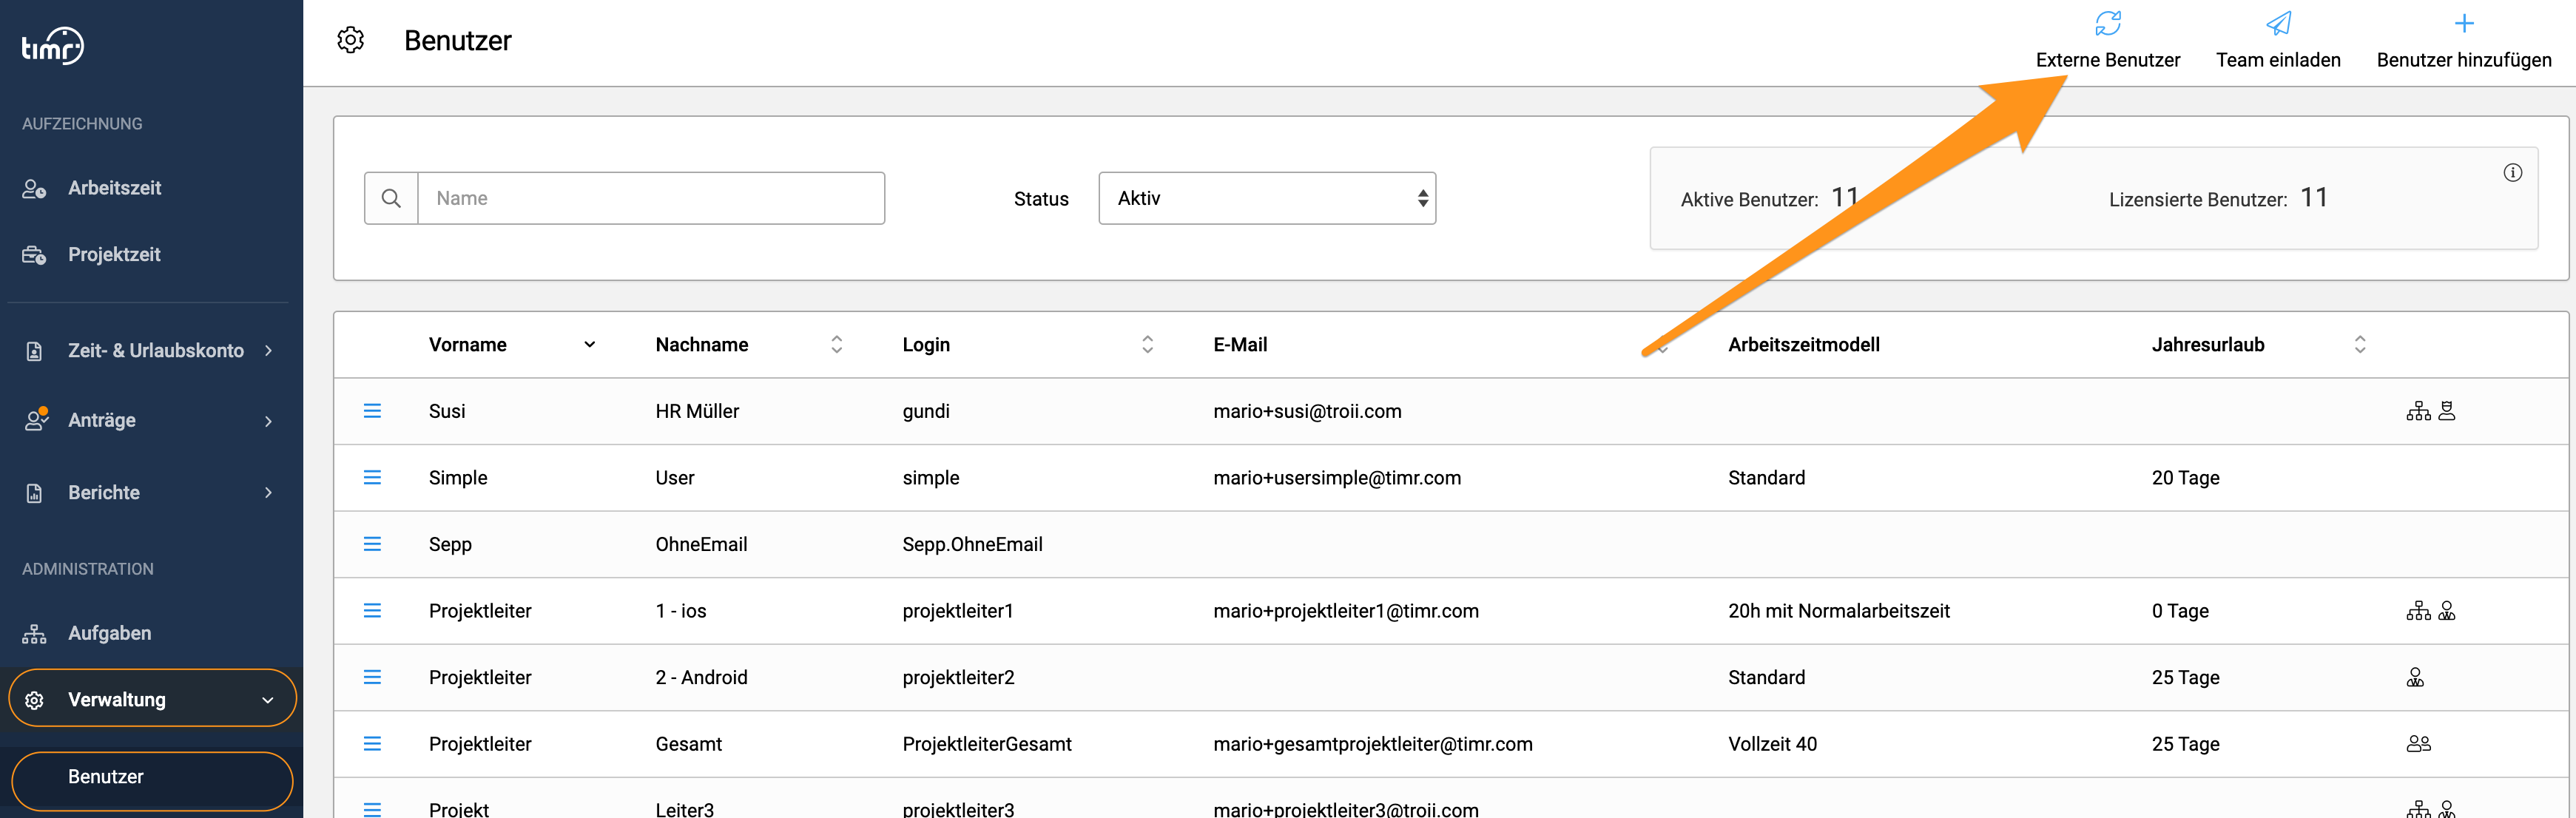Screen dimensions: 2576x818
Task: Click the Berichte document icon
Action: (x=34, y=493)
